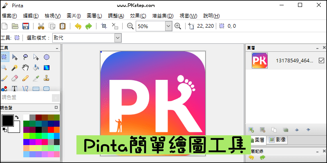The width and height of the screenshot is (327, 163).
Task: Crop to selection toolbar icon
Action: click(x=104, y=26)
